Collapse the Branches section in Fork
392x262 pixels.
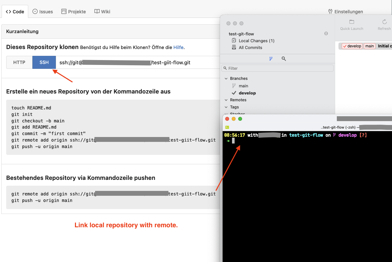click(226, 78)
